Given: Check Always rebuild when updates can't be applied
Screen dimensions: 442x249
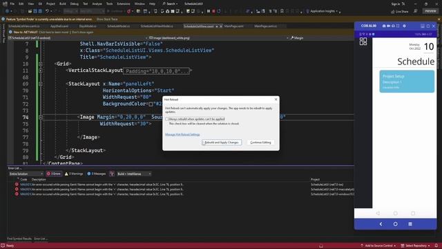Looking at the screenshot, I should coord(166,119).
